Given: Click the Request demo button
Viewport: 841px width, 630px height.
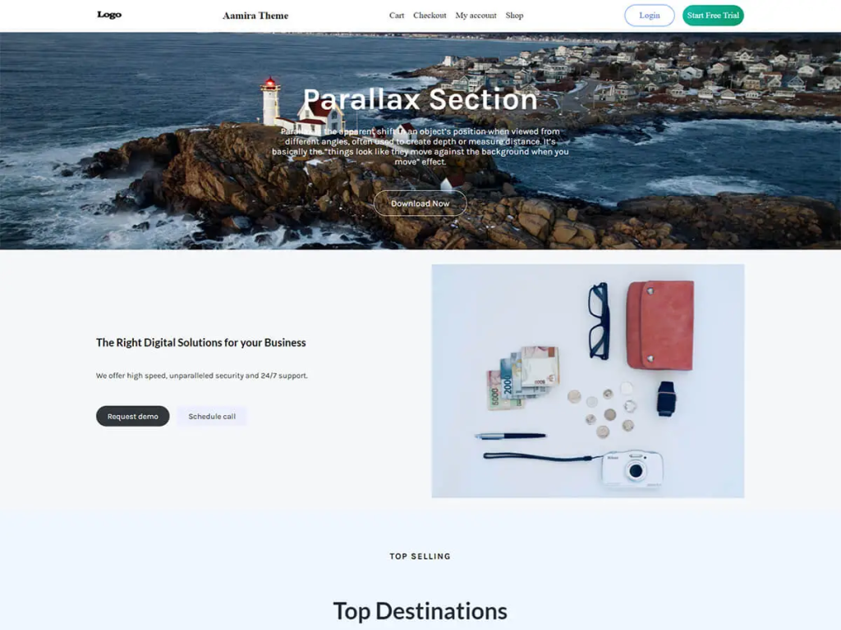Looking at the screenshot, I should click(x=132, y=416).
